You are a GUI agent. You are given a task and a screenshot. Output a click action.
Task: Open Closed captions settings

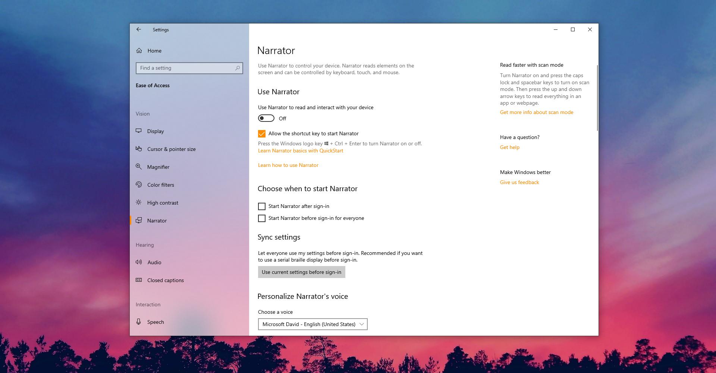pyautogui.click(x=189, y=280)
